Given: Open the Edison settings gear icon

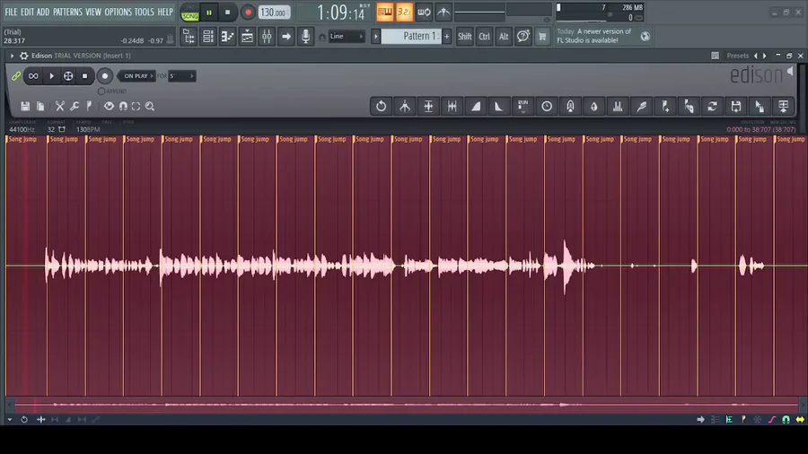Looking at the screenshot, I should (23, 56).
